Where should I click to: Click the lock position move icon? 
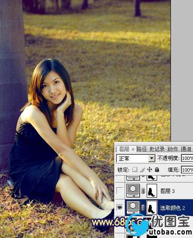click(150, 170)
